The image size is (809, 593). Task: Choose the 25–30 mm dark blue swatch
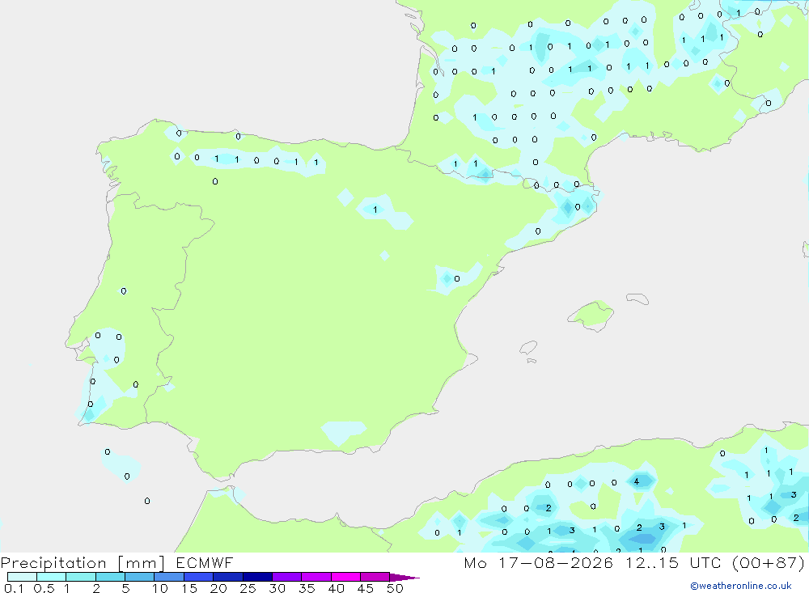pos(257,577)
